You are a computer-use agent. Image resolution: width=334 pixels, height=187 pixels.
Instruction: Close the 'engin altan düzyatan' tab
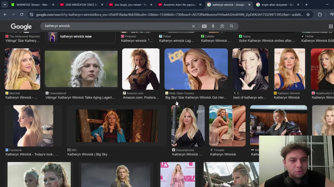298,5
